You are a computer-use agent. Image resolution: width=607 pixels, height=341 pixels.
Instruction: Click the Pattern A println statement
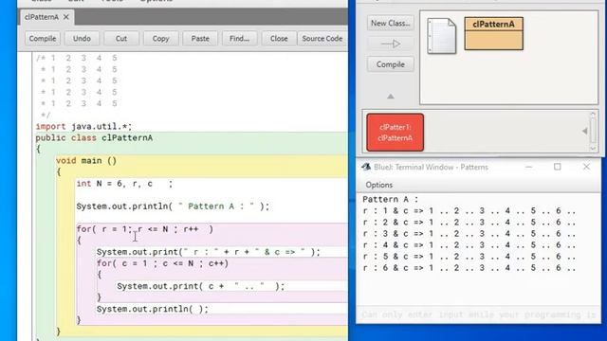(x=173, y=206)
